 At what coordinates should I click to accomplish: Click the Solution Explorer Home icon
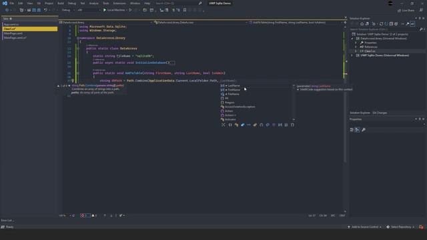362,24
